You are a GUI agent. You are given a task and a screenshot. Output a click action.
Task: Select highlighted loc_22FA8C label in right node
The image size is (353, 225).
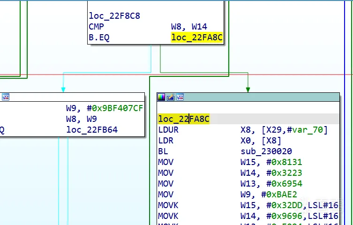tap(184, 119)
